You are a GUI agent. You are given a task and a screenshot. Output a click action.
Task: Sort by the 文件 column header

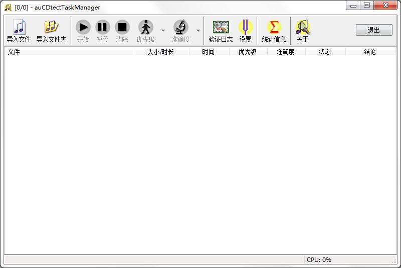coord(69,52)
